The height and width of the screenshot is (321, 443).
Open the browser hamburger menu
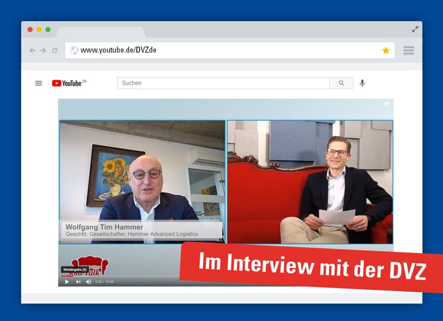[x=408, y=50]
